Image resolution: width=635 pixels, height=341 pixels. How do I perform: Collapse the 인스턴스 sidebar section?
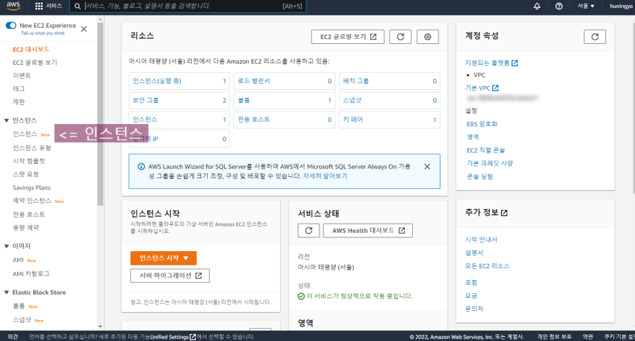pos(7,121)
